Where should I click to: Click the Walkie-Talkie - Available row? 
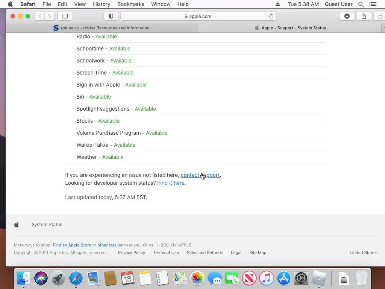201,145
